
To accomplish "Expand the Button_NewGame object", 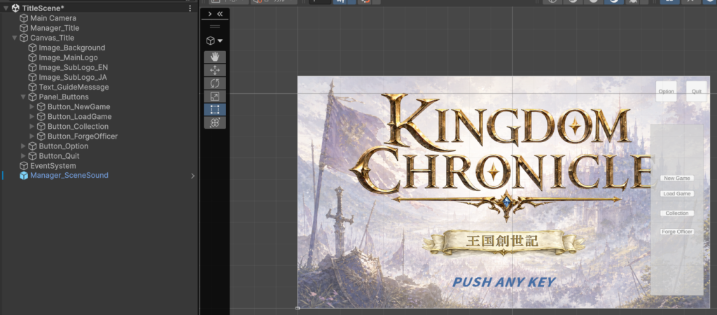I will pos(32,106).
